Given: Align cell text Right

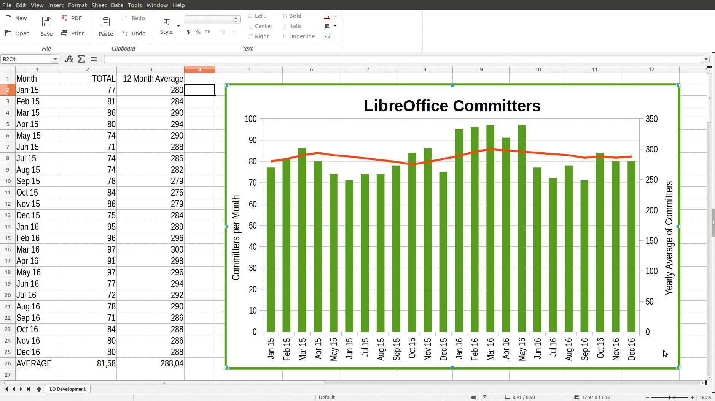Looking at the screenshot, I should pos(259,36).
